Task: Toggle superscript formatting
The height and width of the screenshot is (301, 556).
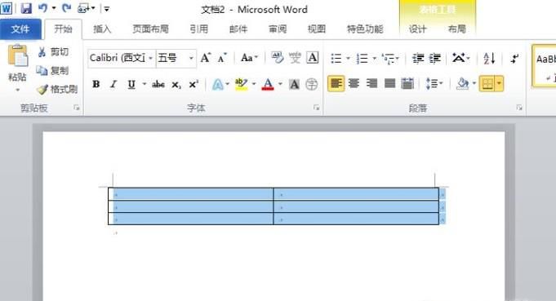Action: click(193, 84)
